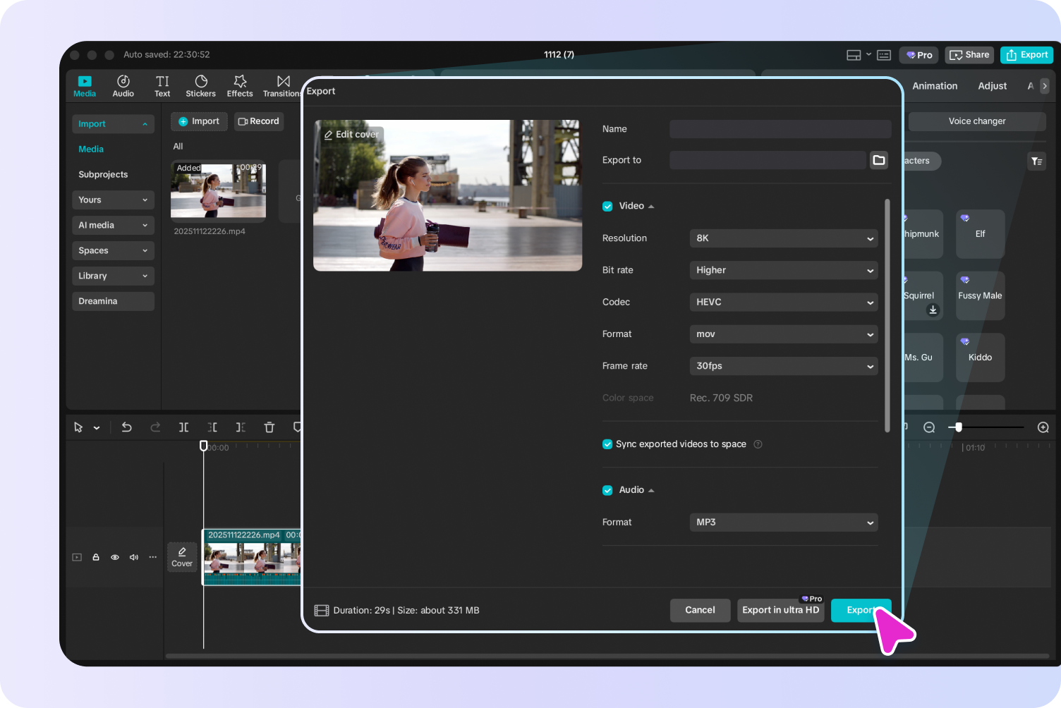Open the Stickers panel
This screenshot has height=708, width=1061.
200,85
